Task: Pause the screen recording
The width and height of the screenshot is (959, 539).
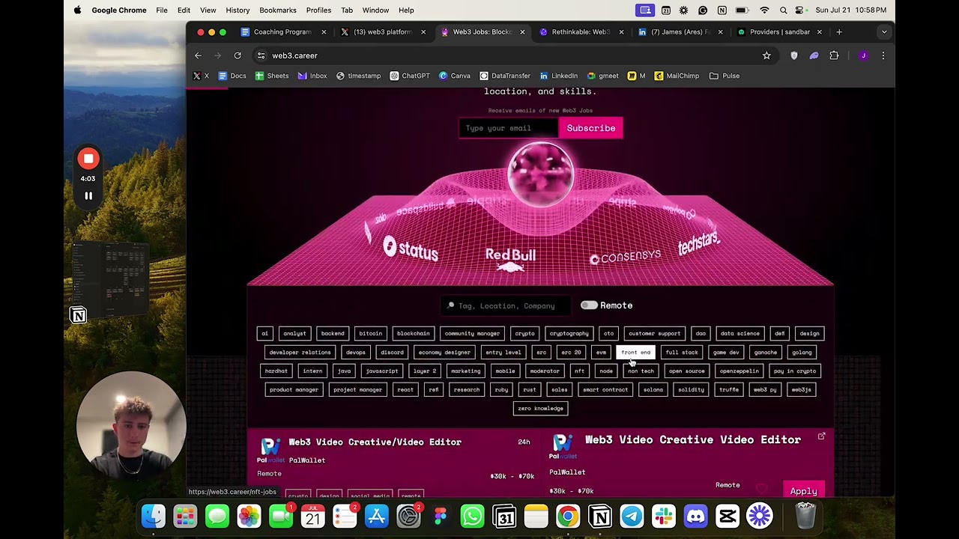Action: click(x=88, y=196)
